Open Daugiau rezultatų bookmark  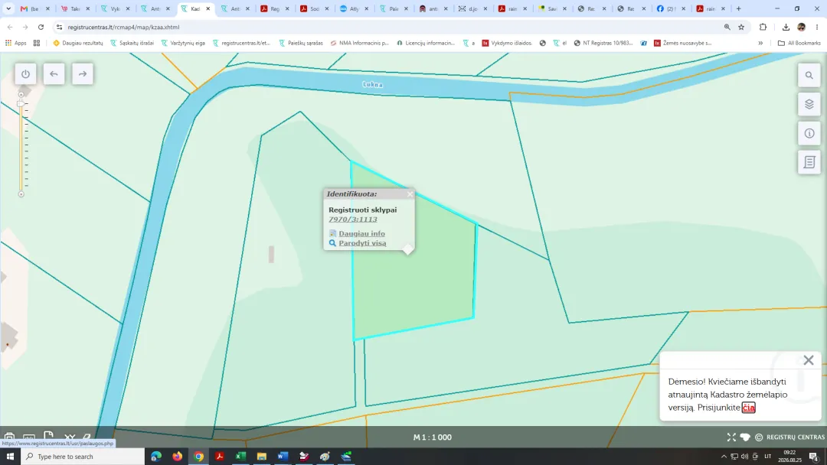click(x=78, y=43)
